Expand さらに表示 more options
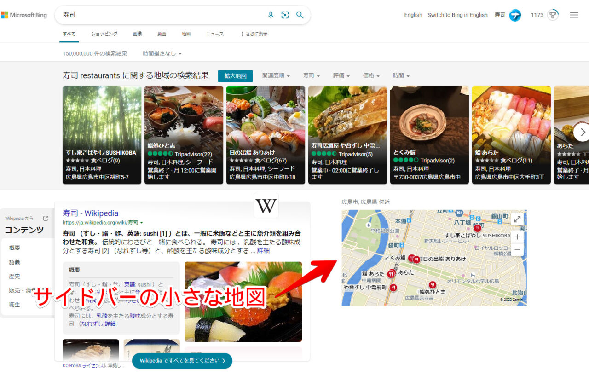 click(x=254, y=34)
